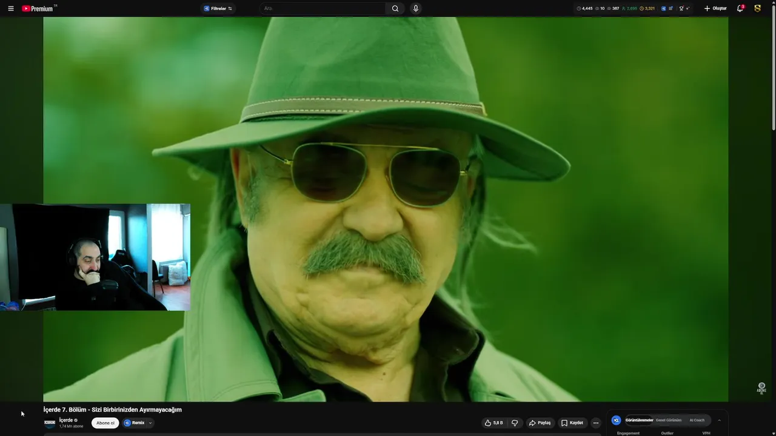This screenshot has height=436, width=776.
Task: Share via the Paylaş button
Action: tap(539, 423)
